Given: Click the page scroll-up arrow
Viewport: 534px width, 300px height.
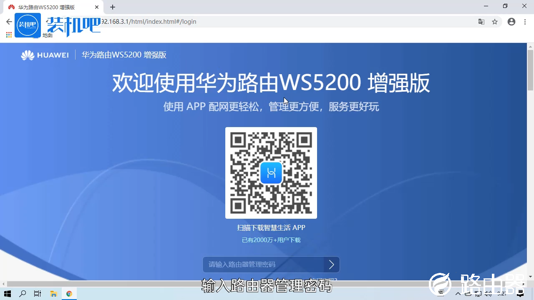Looking at the screenshot, I should point(530,46).
